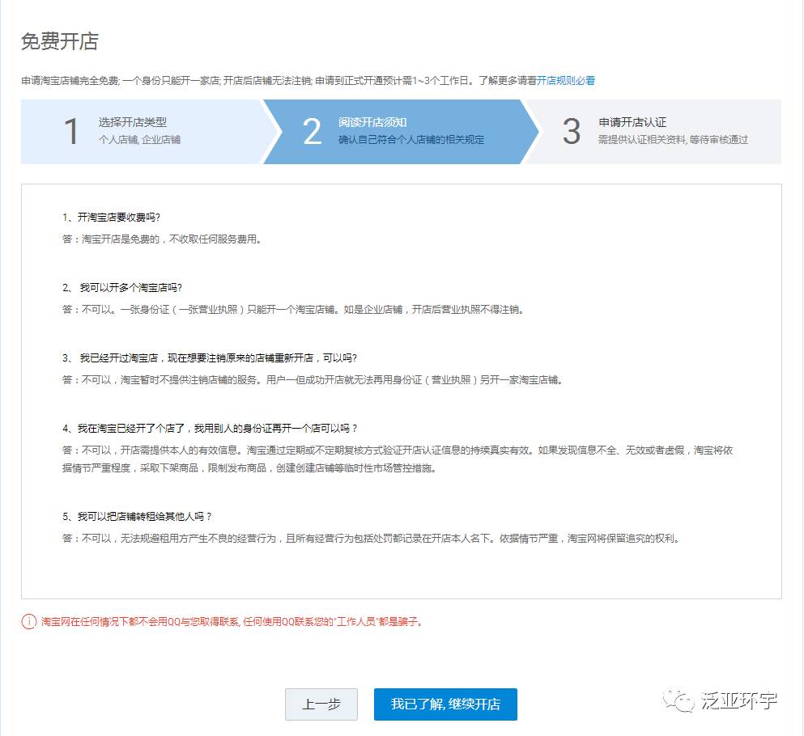
Task: Click answer 一张身份证只能开一个淘宝店铺
Action: click(x=293, y=309)
